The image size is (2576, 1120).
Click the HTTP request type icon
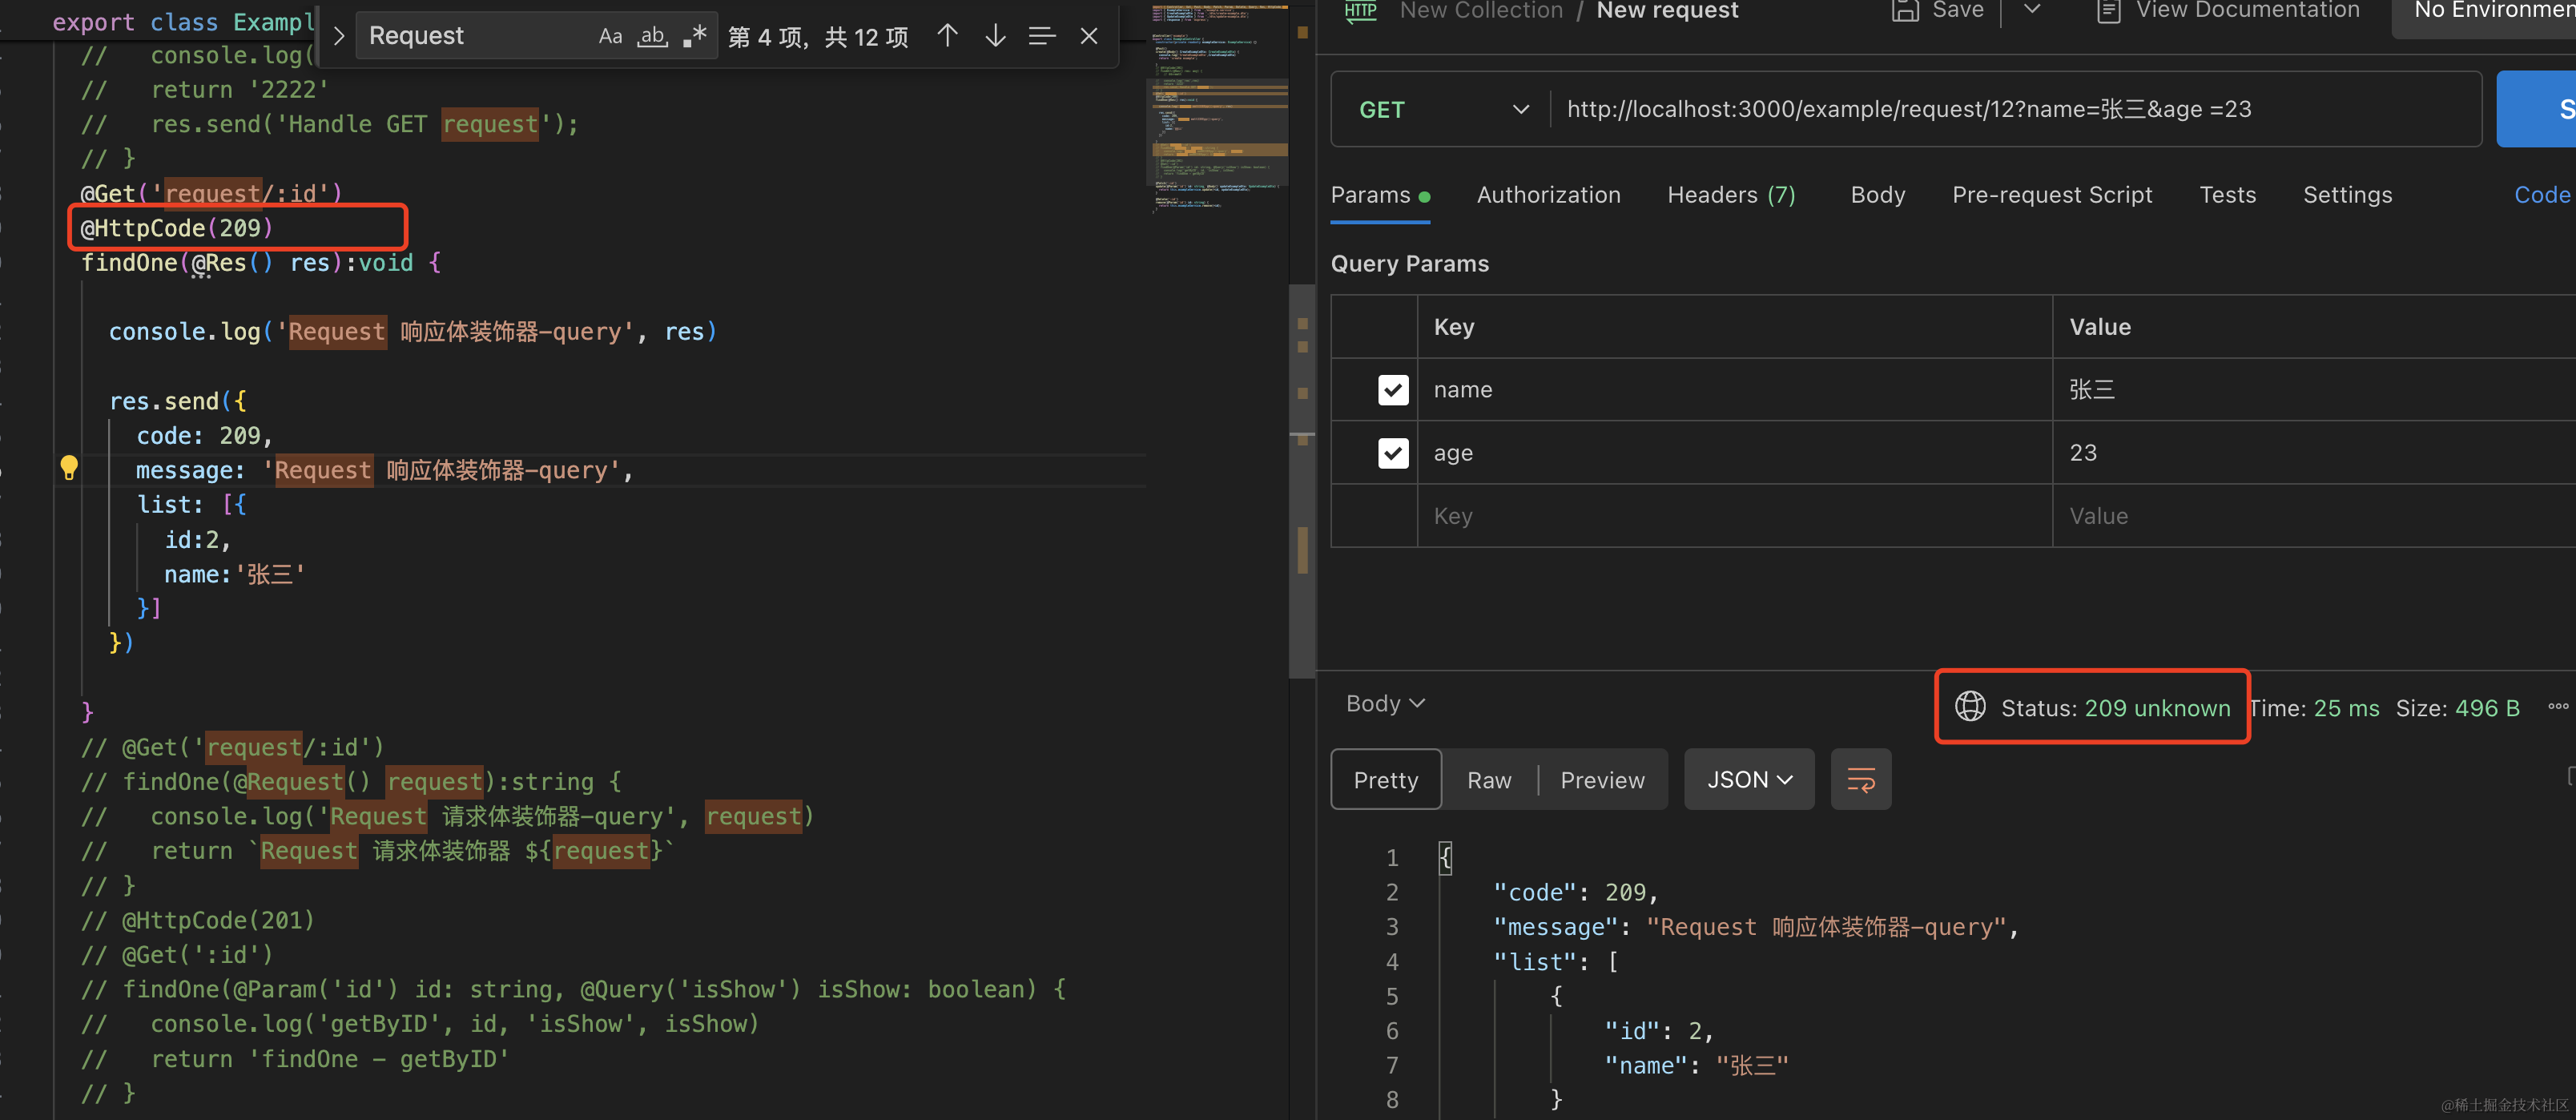(1360, 11)
